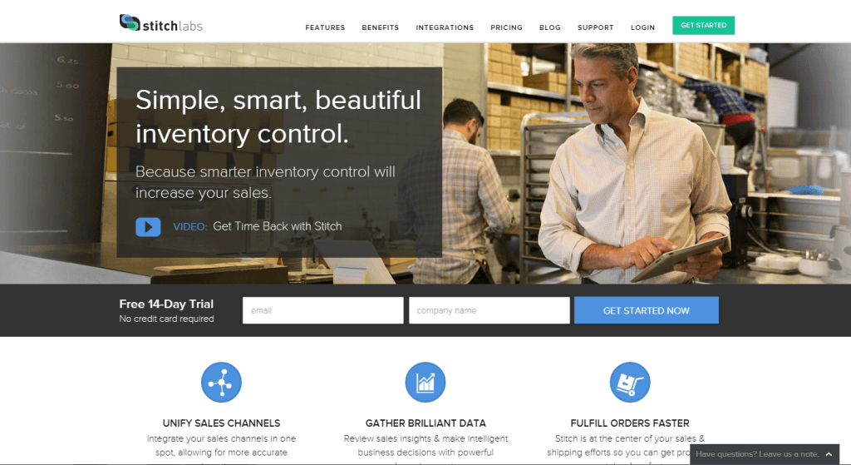Open the Support page
Screen dimensions: 851x465
click(x=595, y=27)
